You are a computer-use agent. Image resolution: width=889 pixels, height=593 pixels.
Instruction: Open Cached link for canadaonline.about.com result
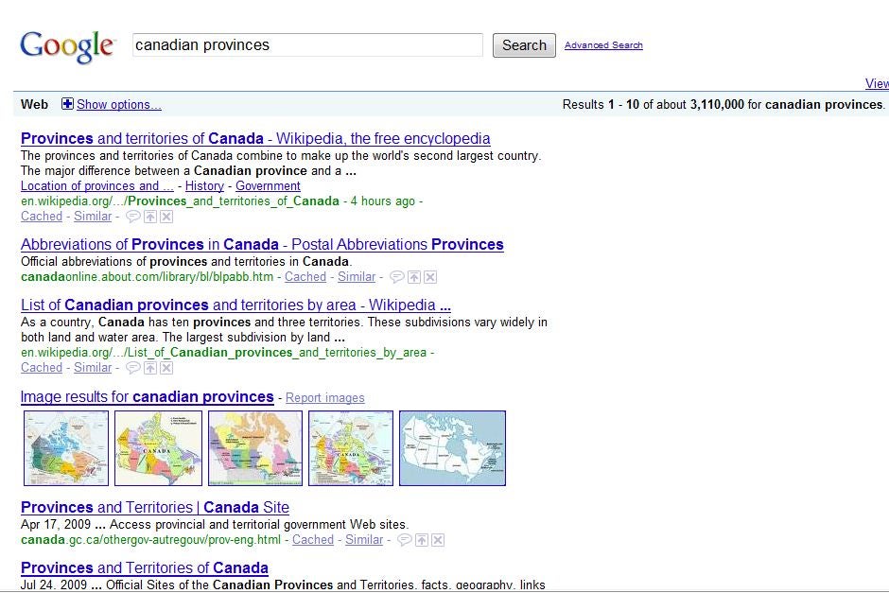click(305, 277)
